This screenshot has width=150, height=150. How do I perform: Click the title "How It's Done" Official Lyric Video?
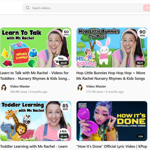[112, 146]
